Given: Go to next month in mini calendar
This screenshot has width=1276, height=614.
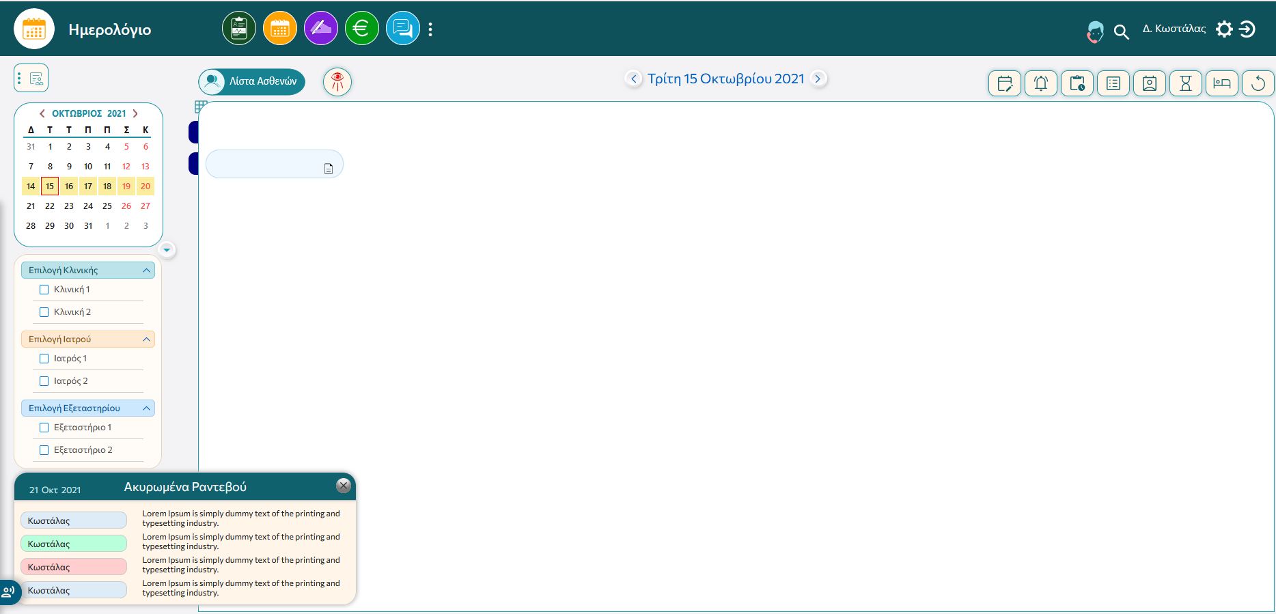Looking at the screenshot, I should click(x=135, y=113).
